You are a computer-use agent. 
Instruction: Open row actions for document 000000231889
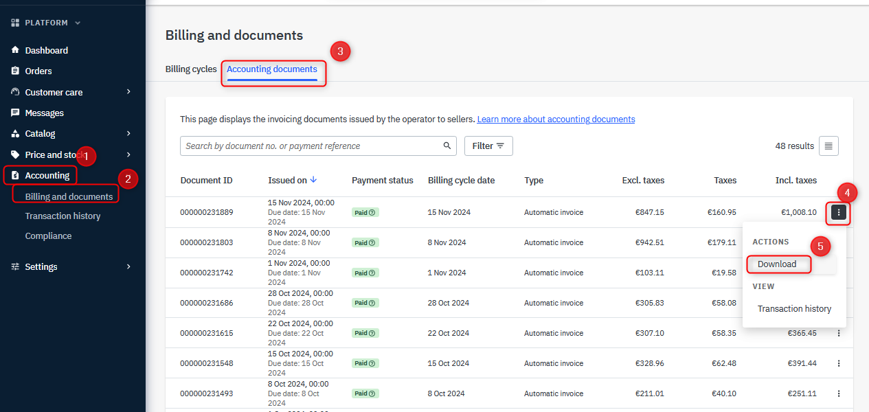838,213
